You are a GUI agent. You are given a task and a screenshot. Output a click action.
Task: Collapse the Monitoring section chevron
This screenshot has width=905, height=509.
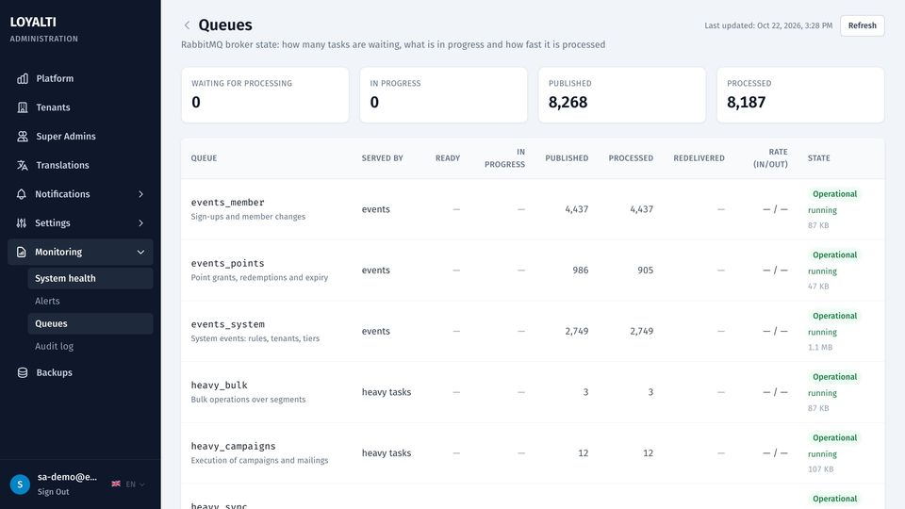point(140,252)
